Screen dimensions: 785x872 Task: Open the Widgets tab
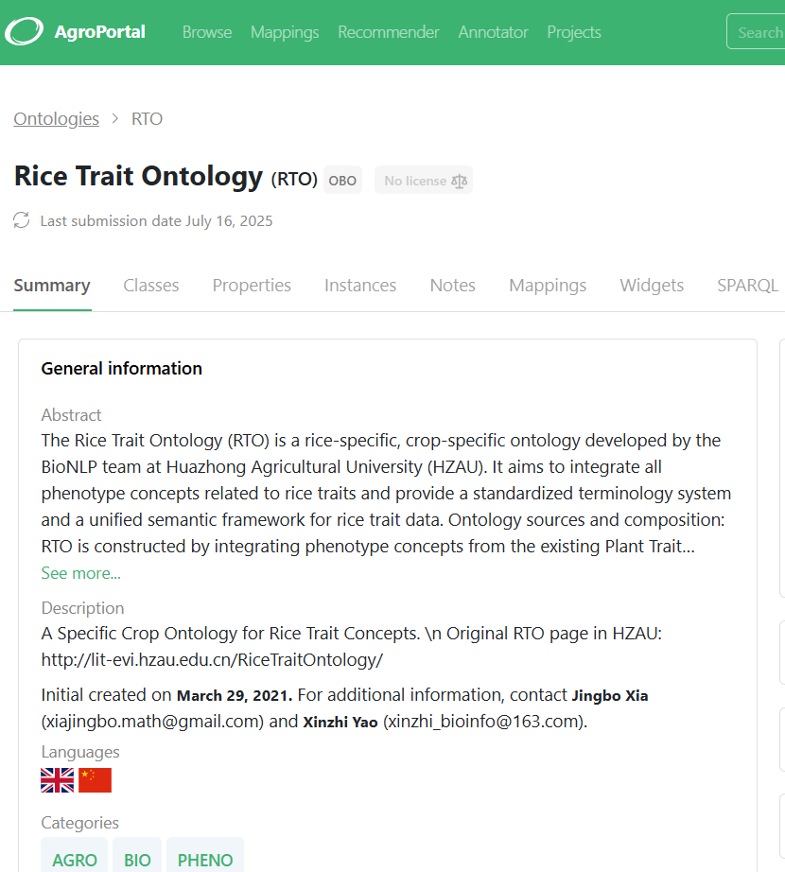[652, 286]
